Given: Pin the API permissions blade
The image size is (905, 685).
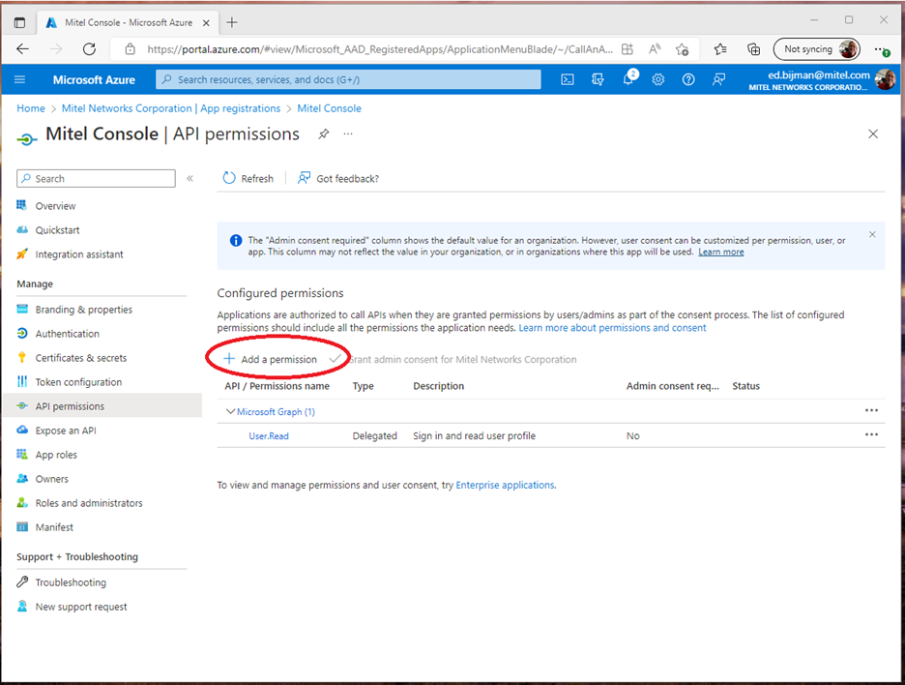Looking at the screenshot, I should pyautogui.click(x=324, y=134).
